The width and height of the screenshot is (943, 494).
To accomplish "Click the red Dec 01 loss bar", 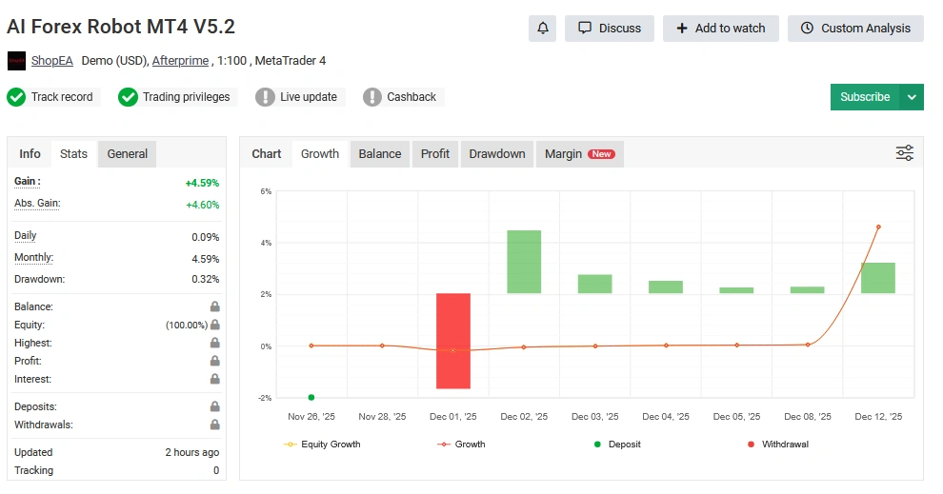I will point(453,341).
